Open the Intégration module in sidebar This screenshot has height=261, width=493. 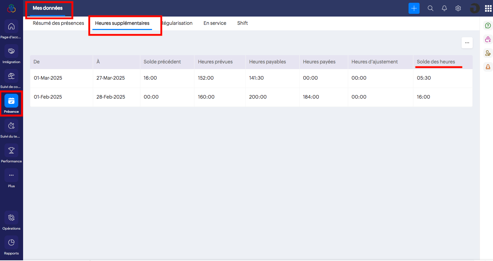pos(11,51)
